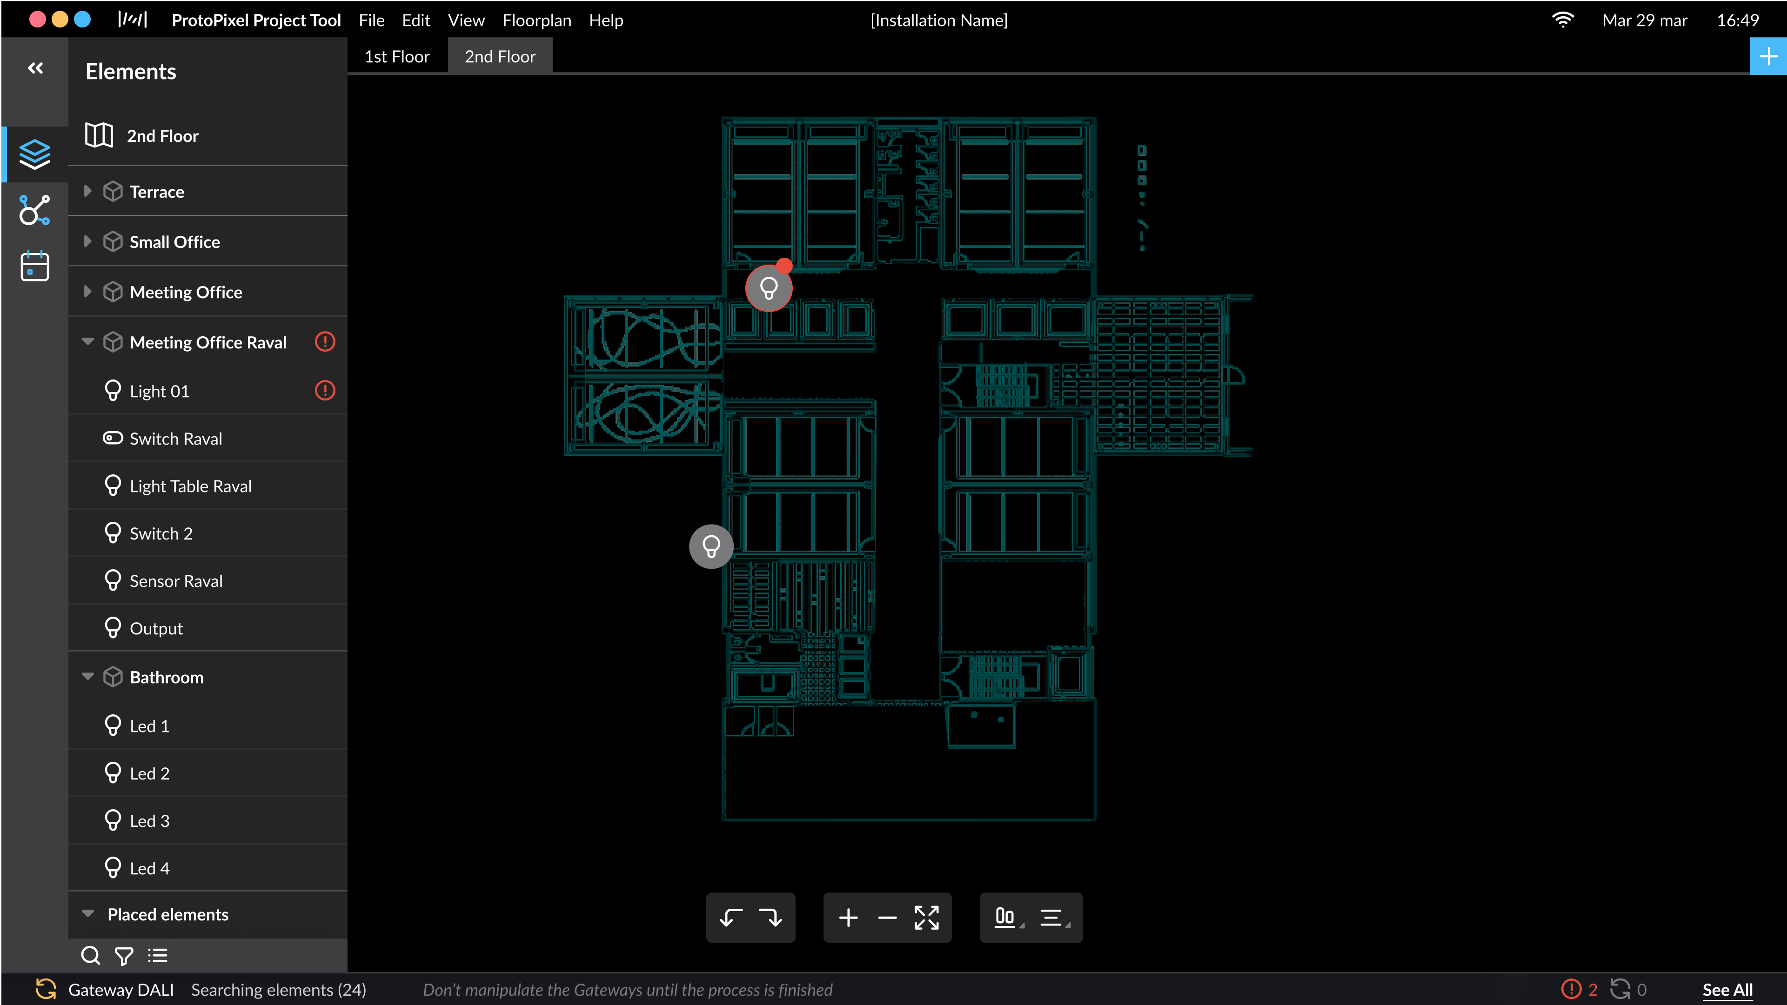1787x1005 pixels.
Task: Select Sensor Raval element
Action: point(208,580)
